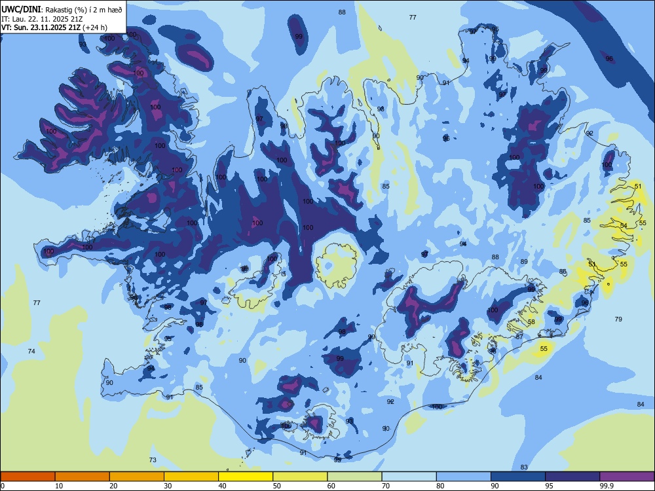The width and height of the screenshot is (655, 491).
Task: Click the 20–30 legend color band
Action: (x=137, y=477)
